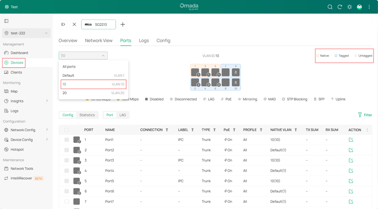
Task: Close the SG2210 device tab
Action: point(74,24)
